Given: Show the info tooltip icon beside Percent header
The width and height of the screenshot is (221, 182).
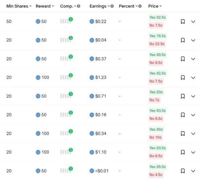Looking at the screenshot, I should (x=140, y=6).
